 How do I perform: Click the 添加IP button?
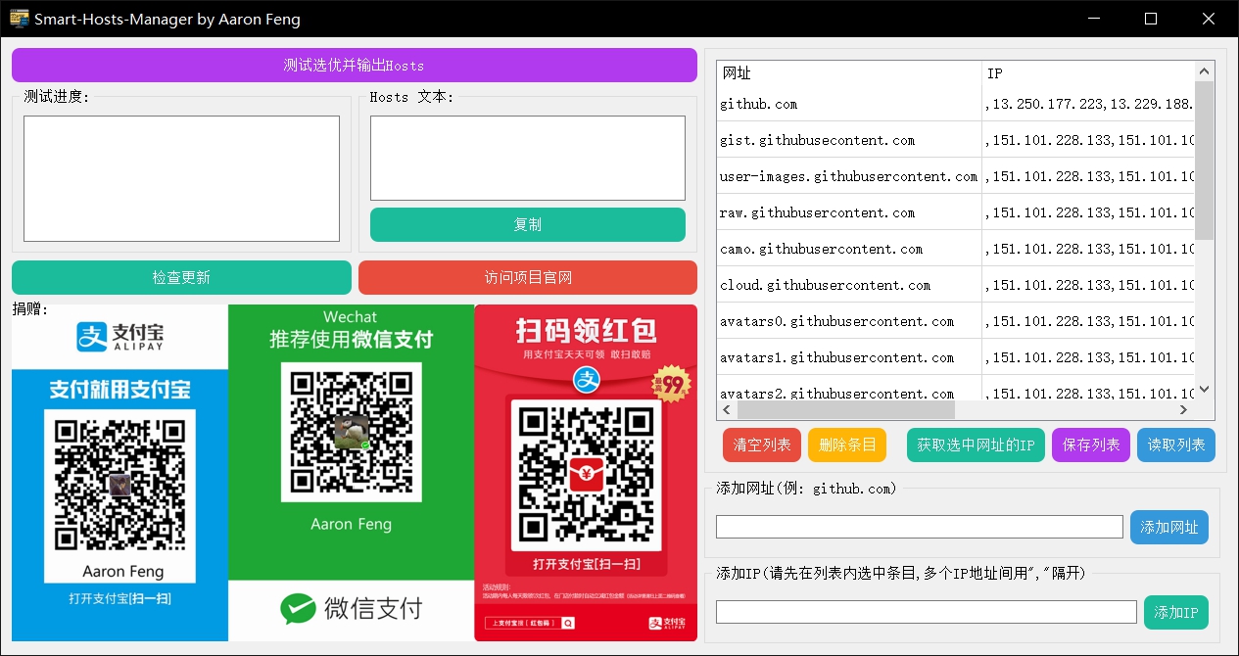click(1175, 612)
